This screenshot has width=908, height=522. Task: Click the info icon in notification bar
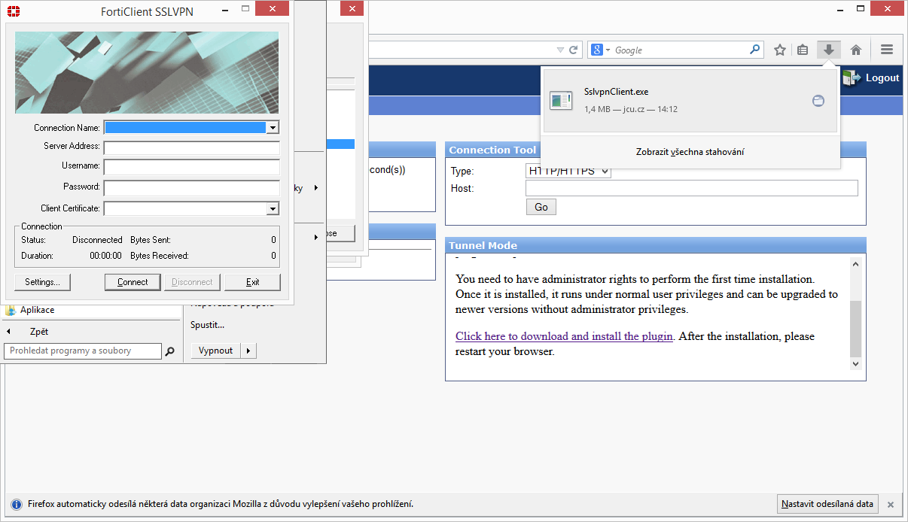pos(16,504)
